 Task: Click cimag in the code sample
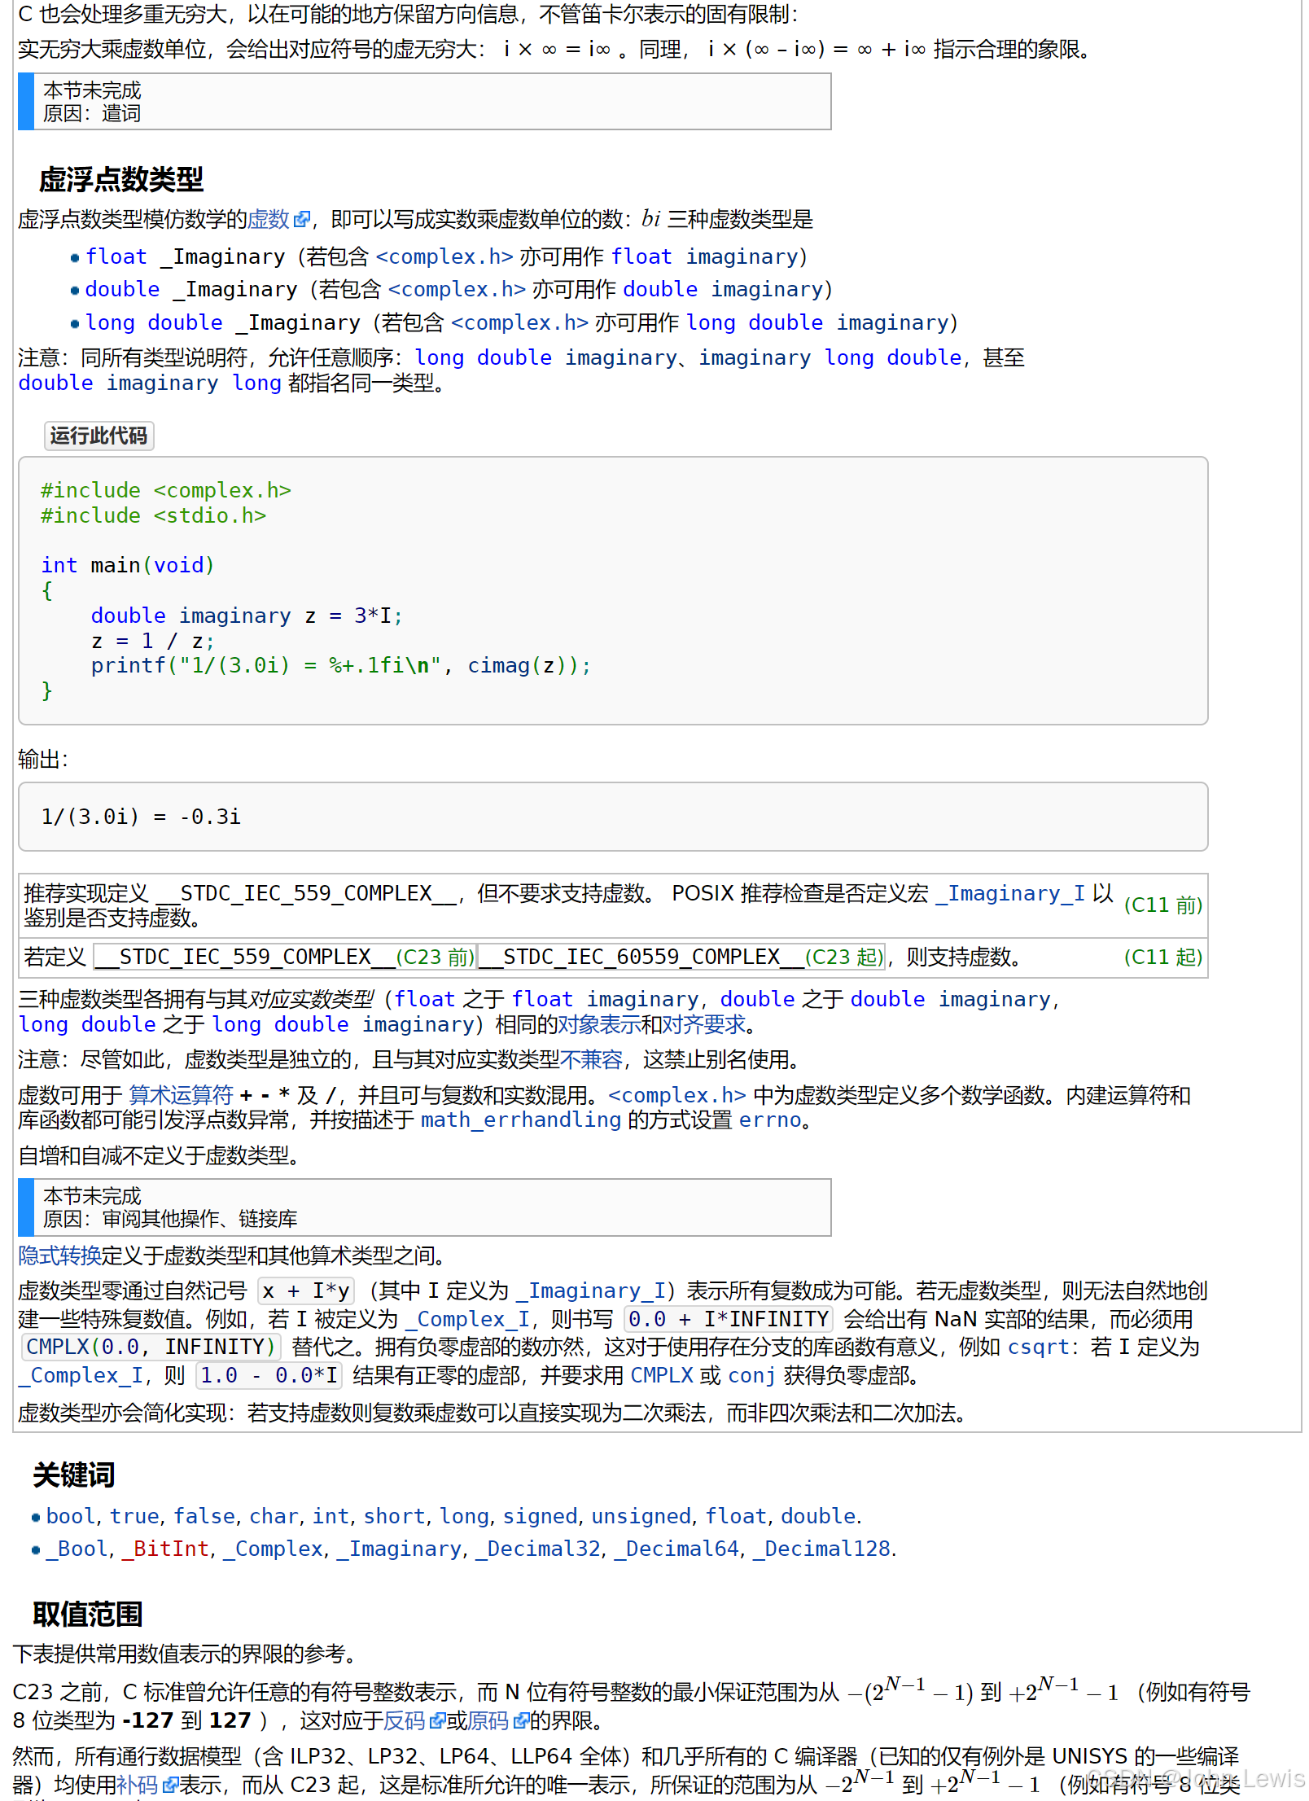[x=498, y=665]
